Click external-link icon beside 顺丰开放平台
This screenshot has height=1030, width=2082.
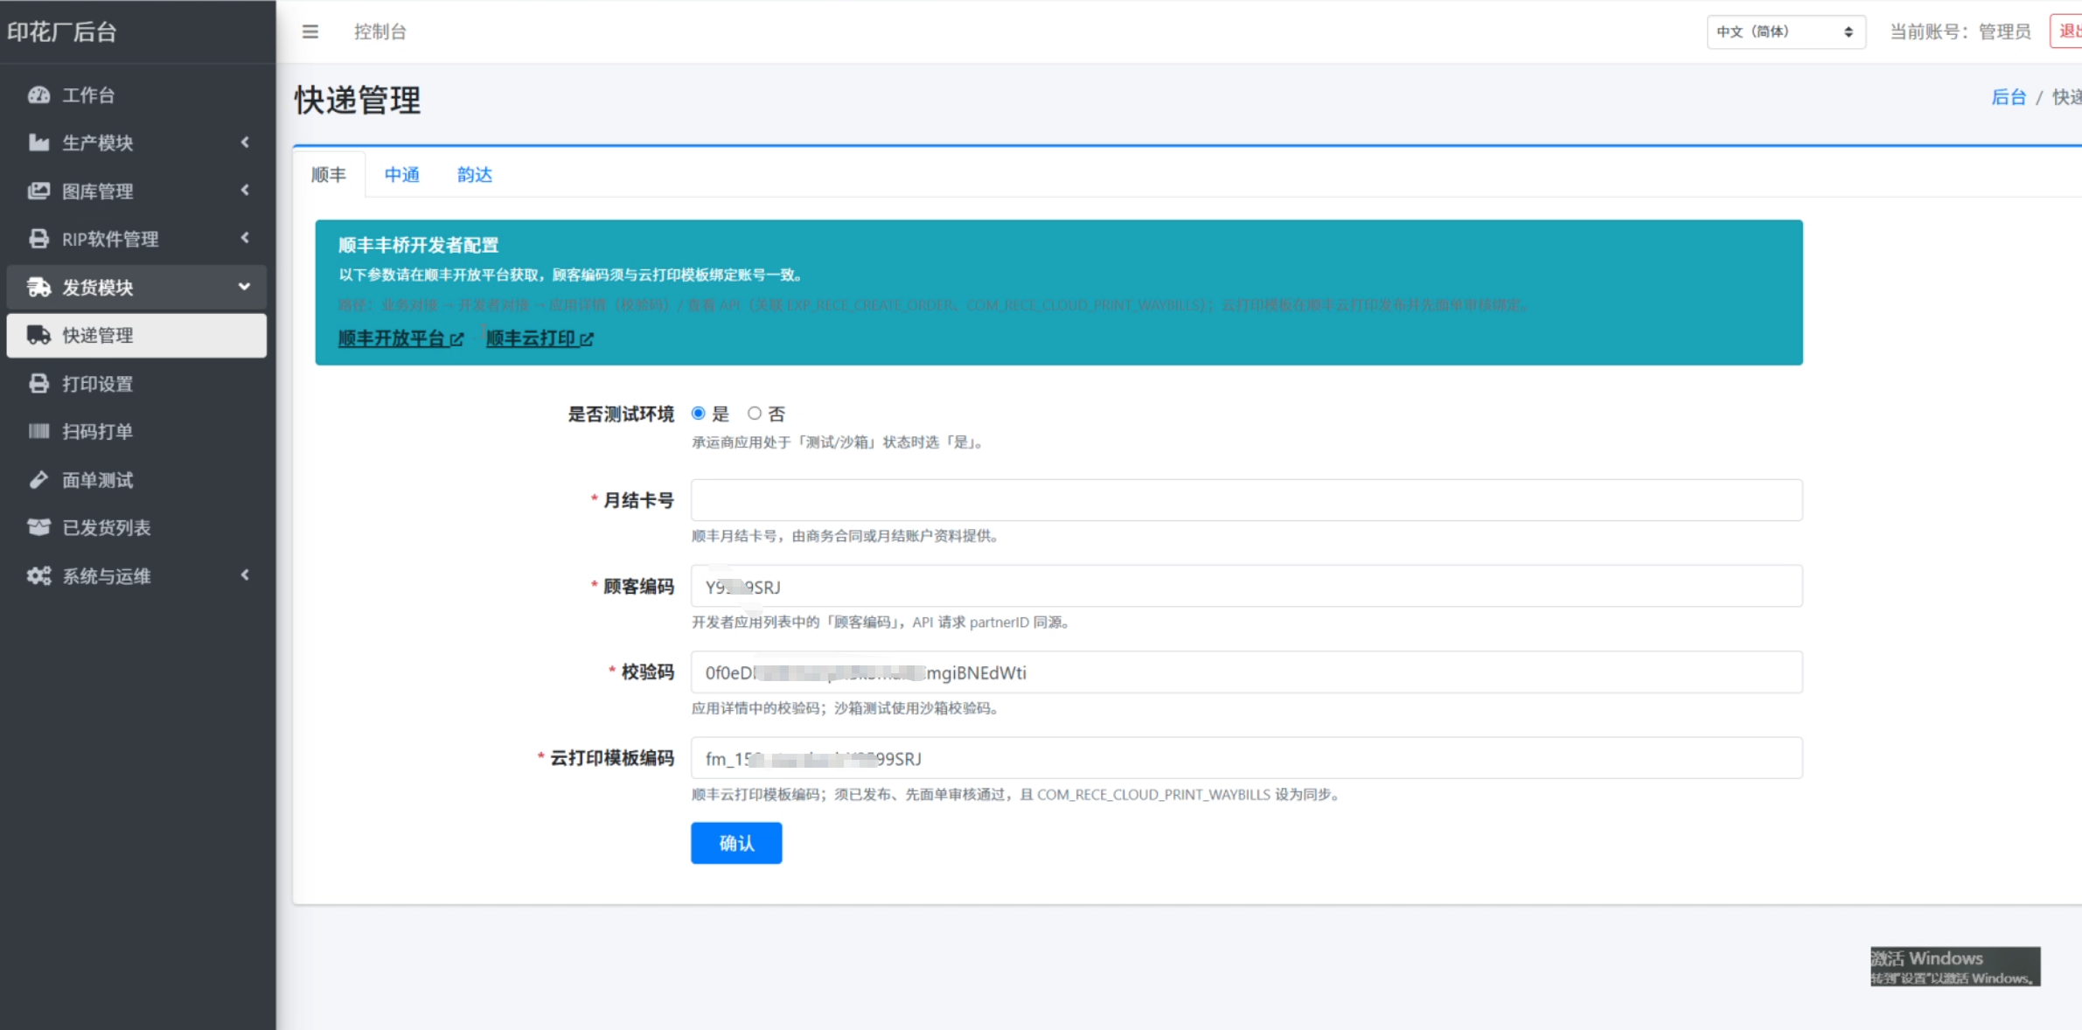[456, 339]
